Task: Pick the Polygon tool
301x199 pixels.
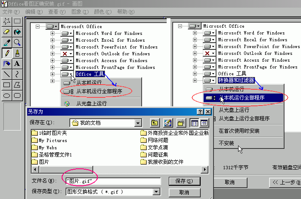Action: point(17,85)
